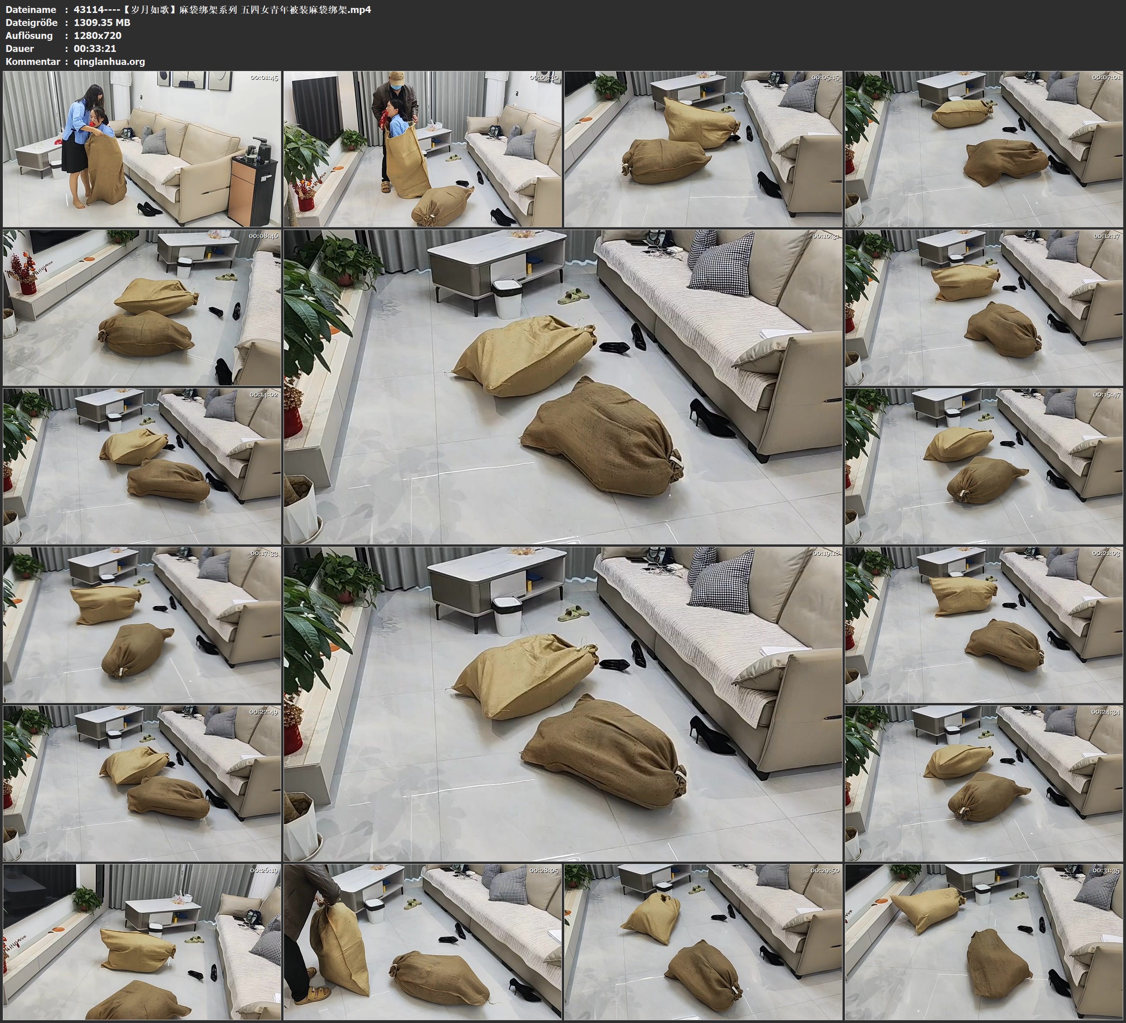The image size is (1126, 1023).
Task: Open the thumbnail timestamped 00:21:03
Action: point(984,624)
